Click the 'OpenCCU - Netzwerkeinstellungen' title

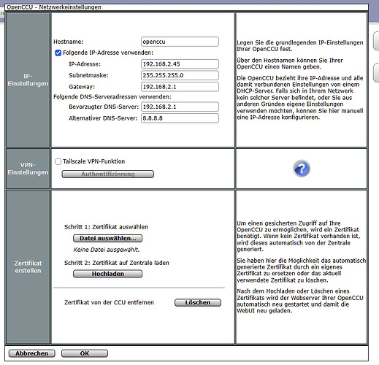click(x=54, y=7)
